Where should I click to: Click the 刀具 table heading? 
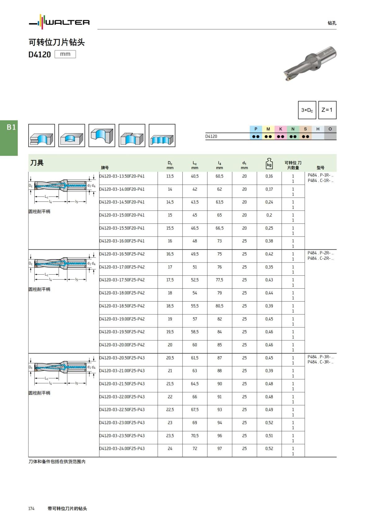[x=37, y=163]
